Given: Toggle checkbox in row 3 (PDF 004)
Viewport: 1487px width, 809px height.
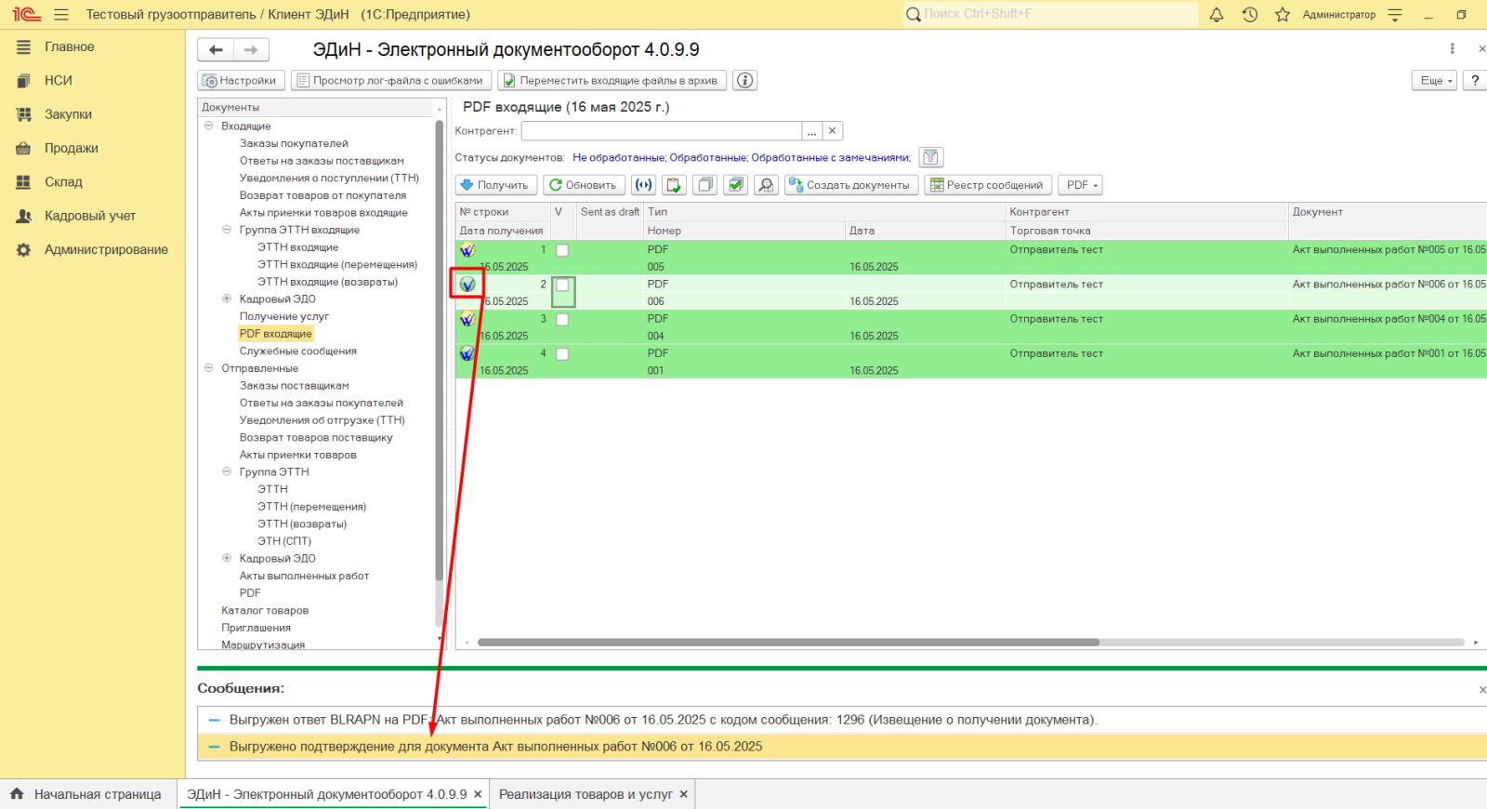Looking at the screenshot, I should click(562, 320).
